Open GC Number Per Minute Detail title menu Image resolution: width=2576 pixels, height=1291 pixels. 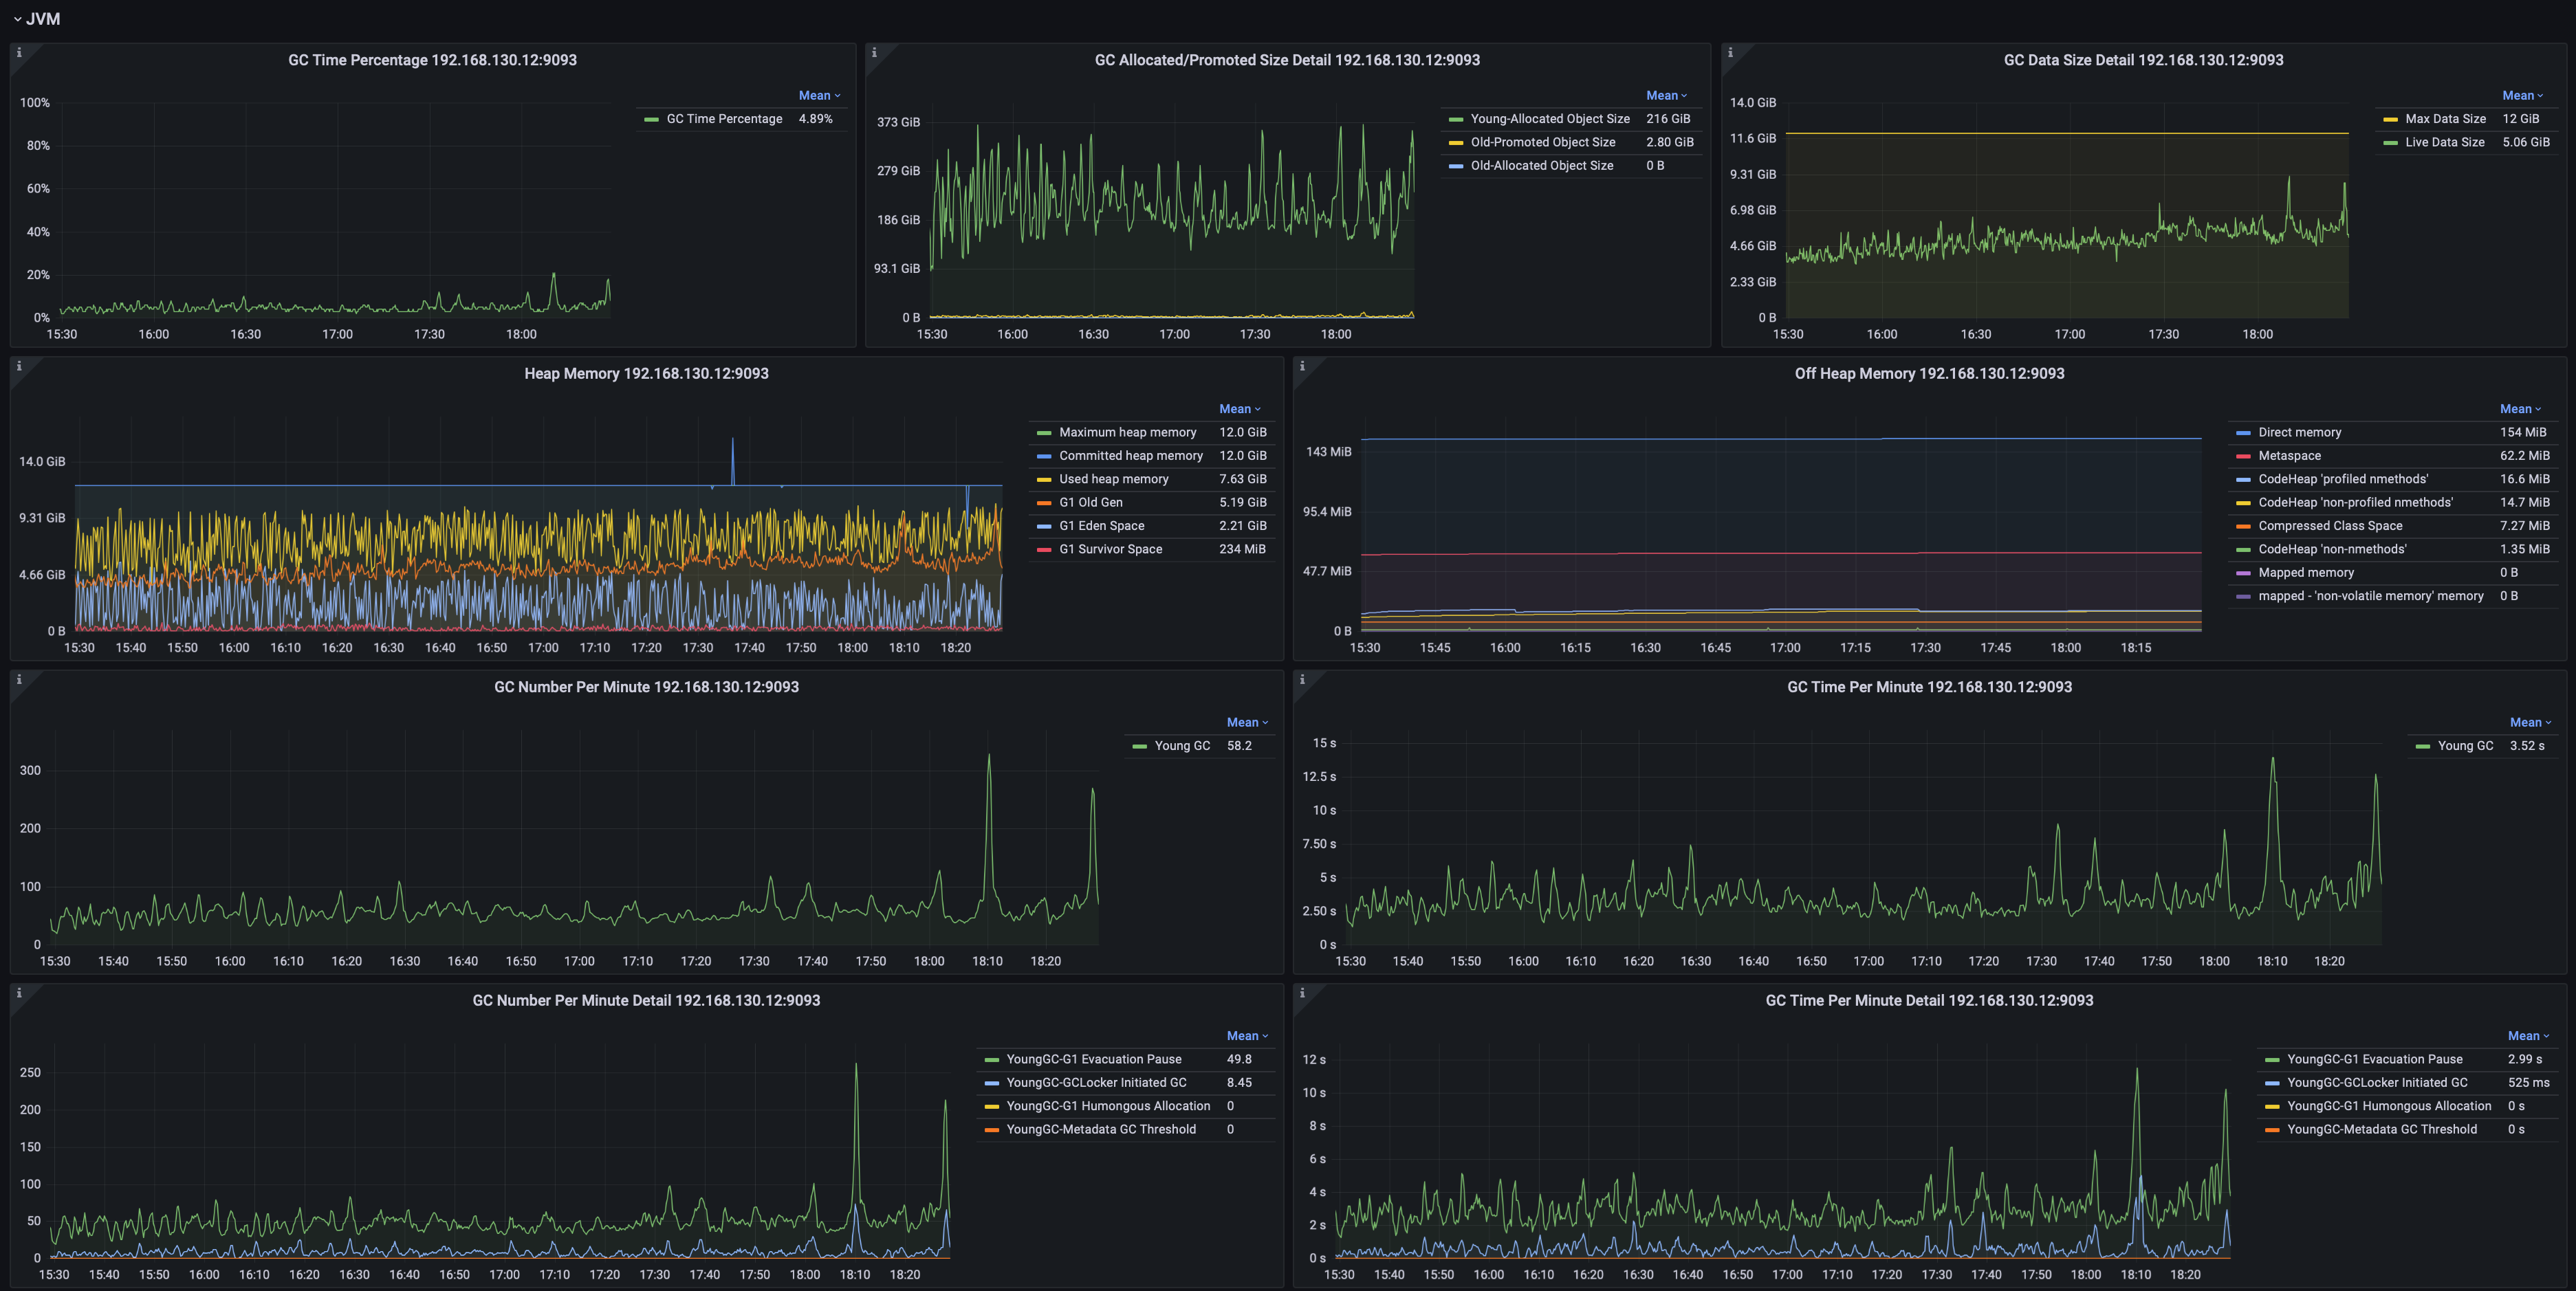(646, 1000)
